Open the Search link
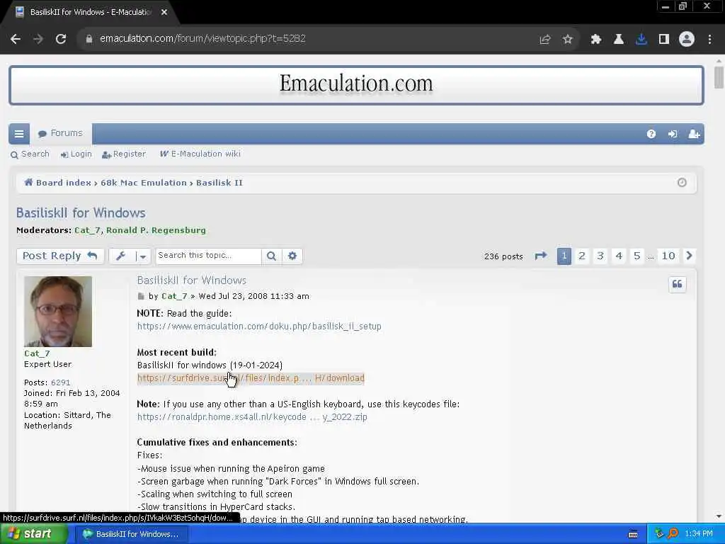 tap(30, 154)
